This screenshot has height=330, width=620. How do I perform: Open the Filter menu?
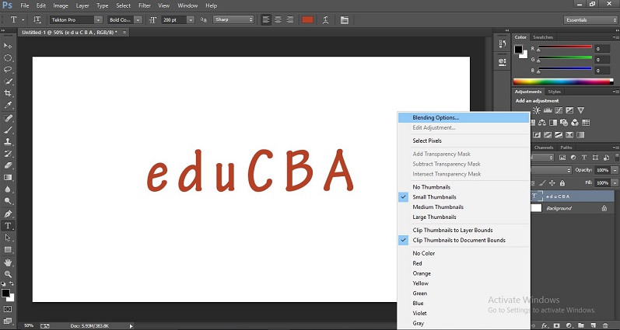click(145, 5)
